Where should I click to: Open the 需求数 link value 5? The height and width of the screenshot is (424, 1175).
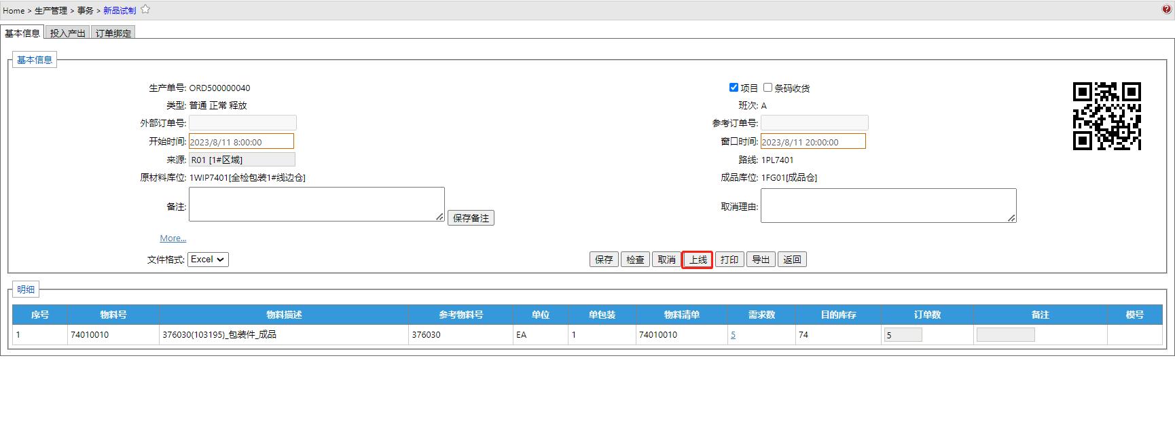point(734,335)
